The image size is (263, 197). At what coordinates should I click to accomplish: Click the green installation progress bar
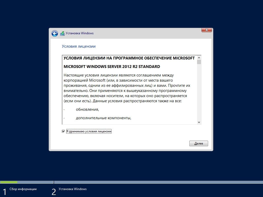tap(9, 182)
